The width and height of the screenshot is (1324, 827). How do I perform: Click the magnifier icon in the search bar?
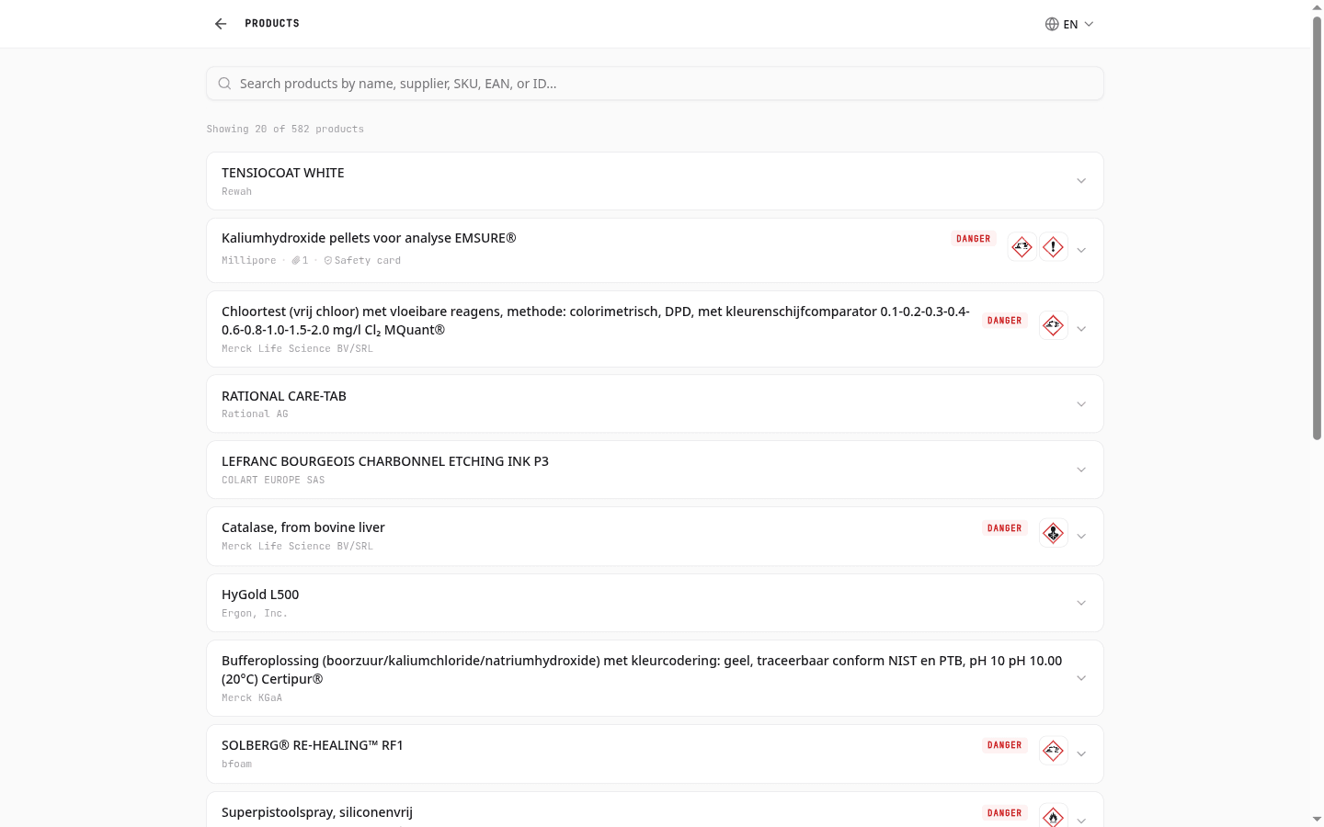(224, 84)
